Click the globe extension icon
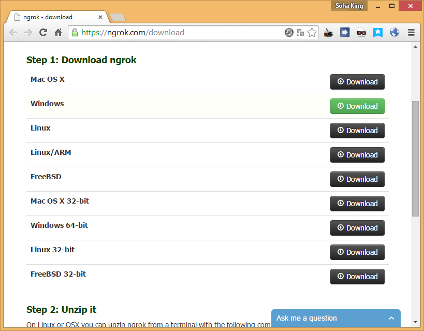The image size is (424, 331). click(394, 32)
